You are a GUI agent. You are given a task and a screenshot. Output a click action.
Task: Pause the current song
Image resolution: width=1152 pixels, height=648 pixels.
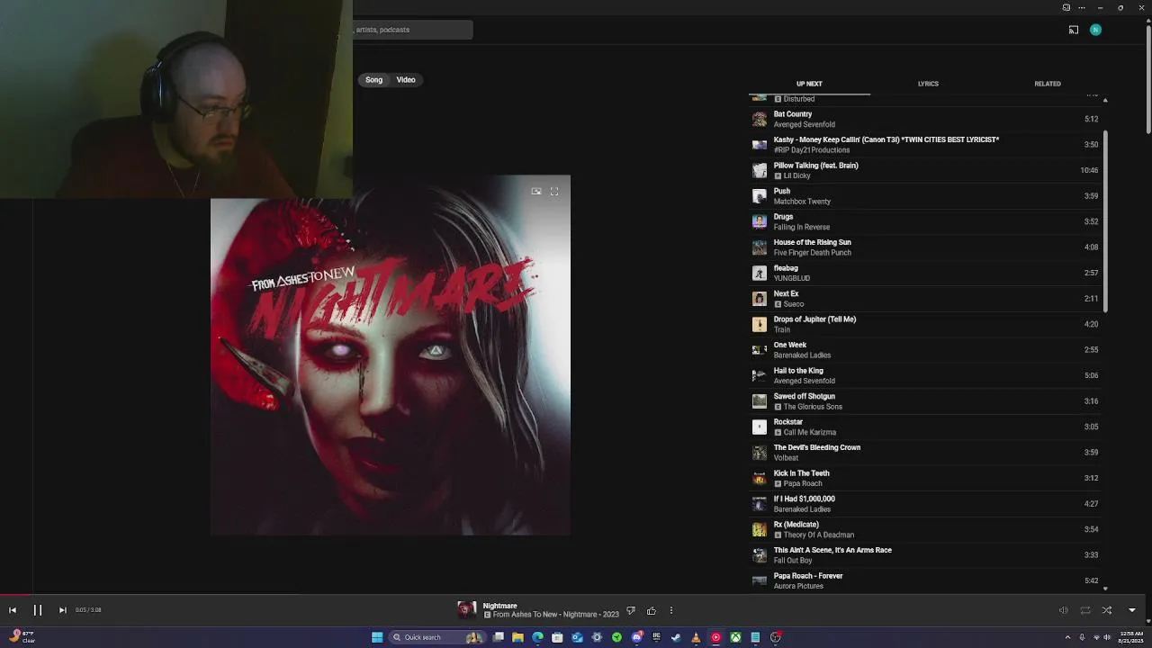pyautogui.click(x=38, y=610)
